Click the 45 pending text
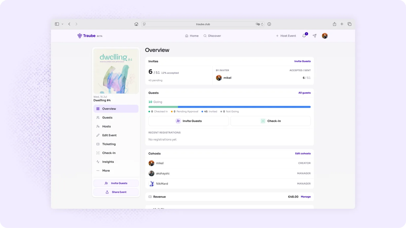 coord(155,80)
